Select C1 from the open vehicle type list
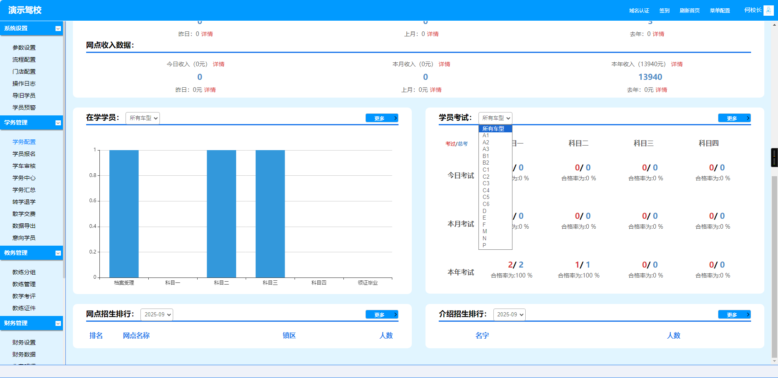 [x=486, y=169]
